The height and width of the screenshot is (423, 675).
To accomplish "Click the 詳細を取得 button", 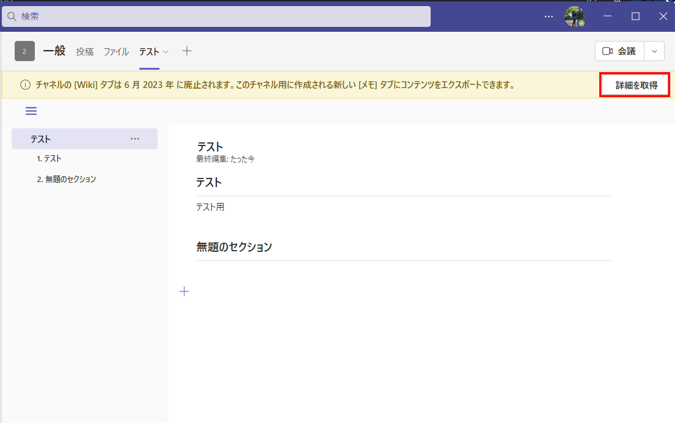I will tap(636, 85).
